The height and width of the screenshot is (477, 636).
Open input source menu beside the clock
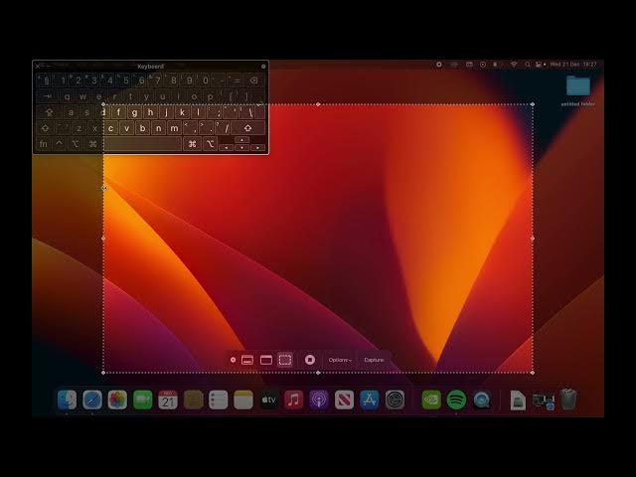[x=541, y=64]
